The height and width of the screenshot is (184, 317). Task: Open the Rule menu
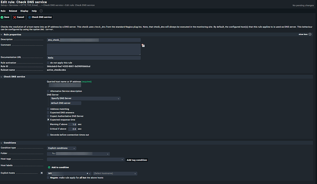3,11
